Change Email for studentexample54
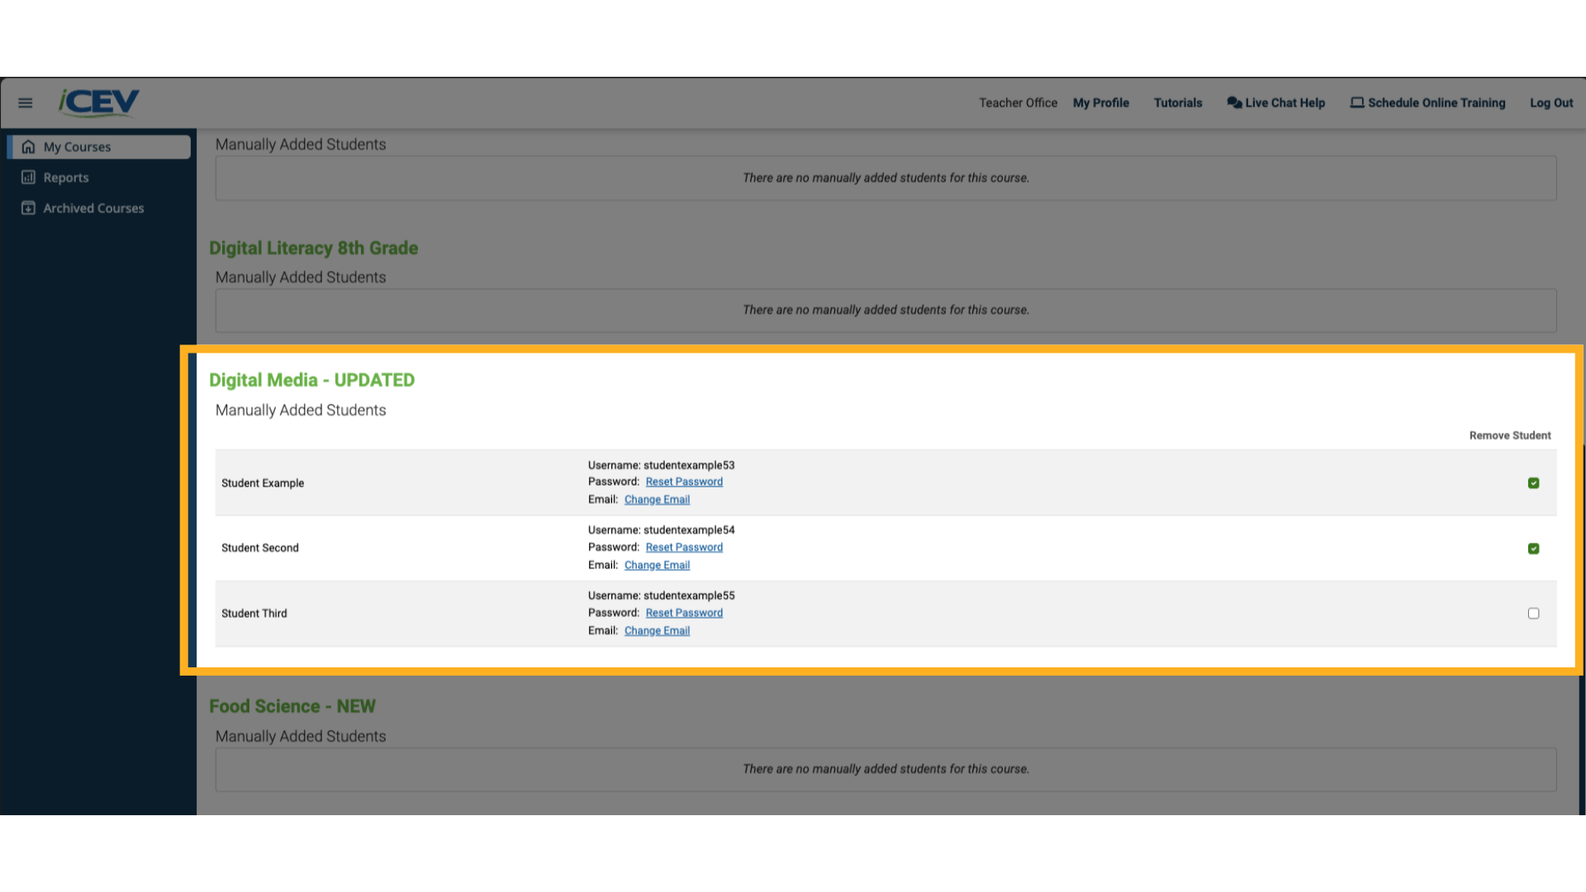The width and height of the screenshot is (1586, 892). click(657, 565)
